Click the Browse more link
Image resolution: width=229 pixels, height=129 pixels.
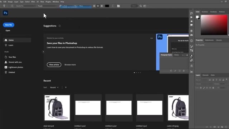point(70,64)
